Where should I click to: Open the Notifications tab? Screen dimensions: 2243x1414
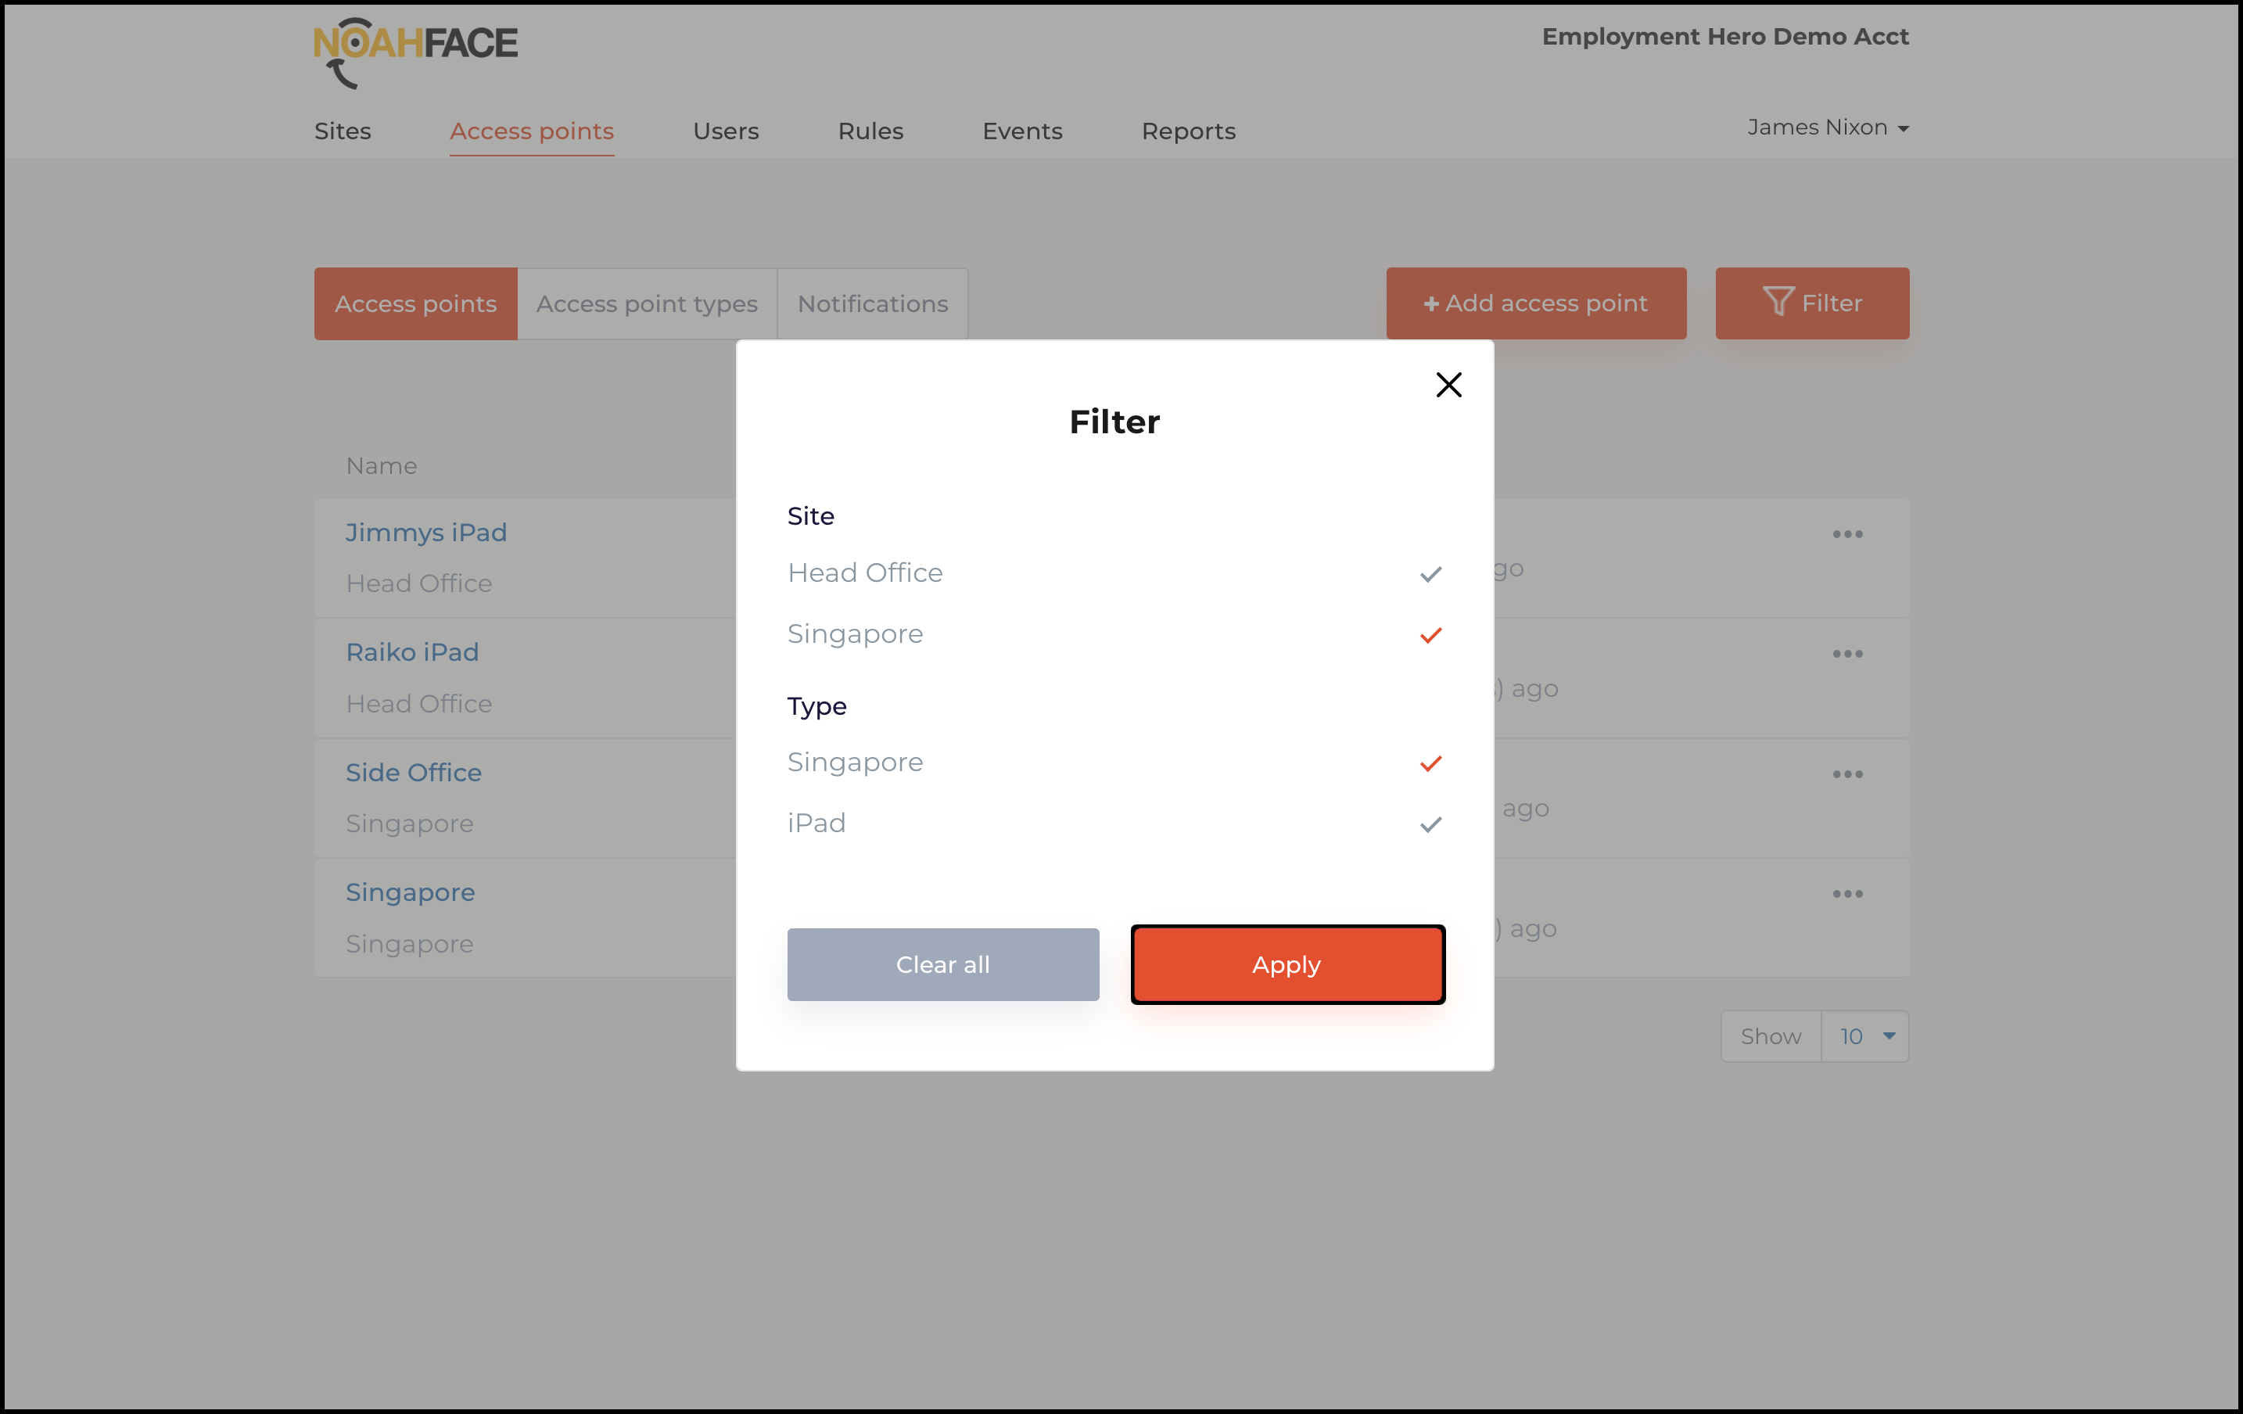coord(872,303)
